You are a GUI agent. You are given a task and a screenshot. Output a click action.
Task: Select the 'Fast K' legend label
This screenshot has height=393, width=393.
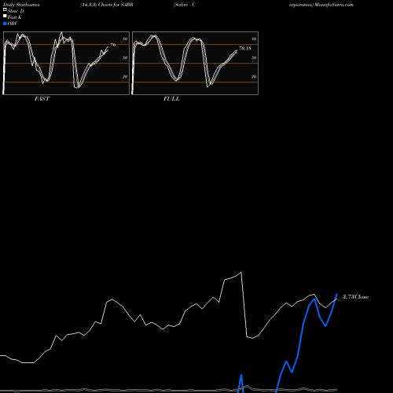pyautogui.click(x=15, y=17)
